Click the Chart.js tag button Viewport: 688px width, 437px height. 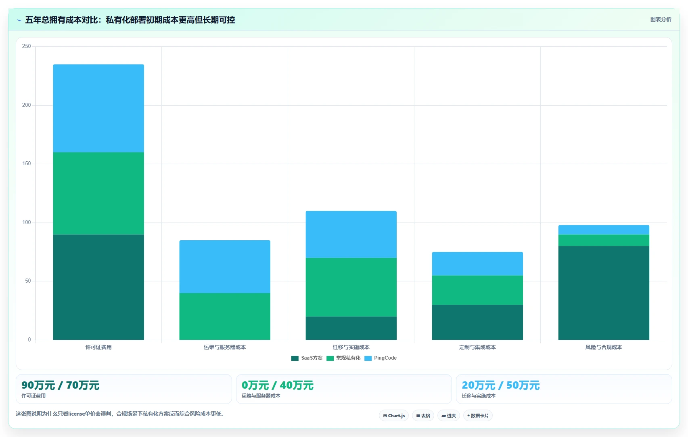pyautogui.click(x=394, y=416)
